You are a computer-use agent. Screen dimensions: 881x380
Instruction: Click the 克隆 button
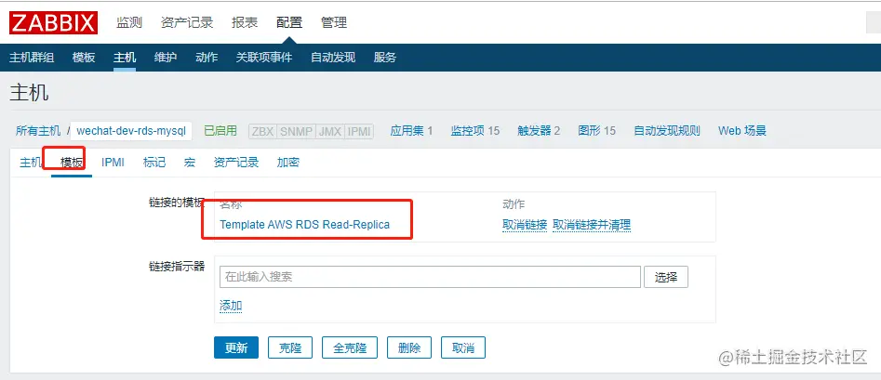point(290,347)
